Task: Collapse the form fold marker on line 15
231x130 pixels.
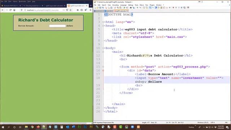Action: pyautogui.click(x=103, y=67)
